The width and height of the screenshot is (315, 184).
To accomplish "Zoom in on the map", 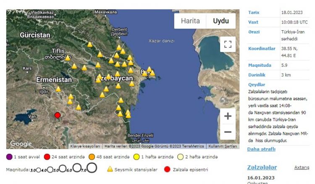I will [x=228, y=116].
